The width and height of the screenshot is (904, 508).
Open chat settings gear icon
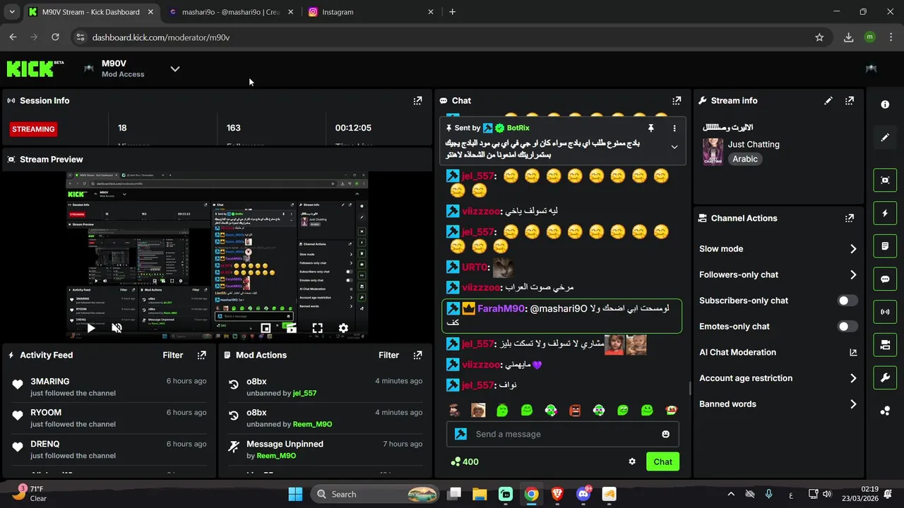pos(632,461)
